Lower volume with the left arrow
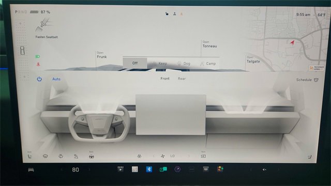This screenshot has width=331, height=186. [x=251, y=169]
